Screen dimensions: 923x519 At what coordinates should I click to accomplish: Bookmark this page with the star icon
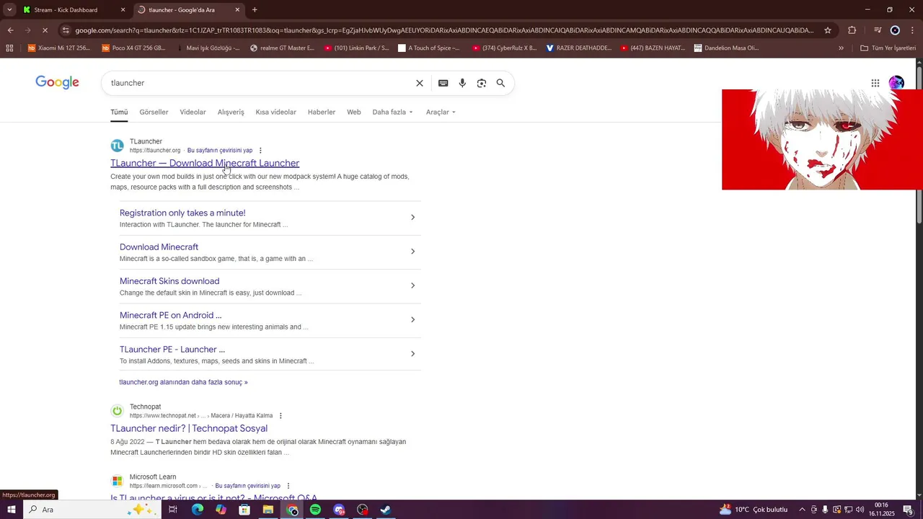[x=828, y=30]
